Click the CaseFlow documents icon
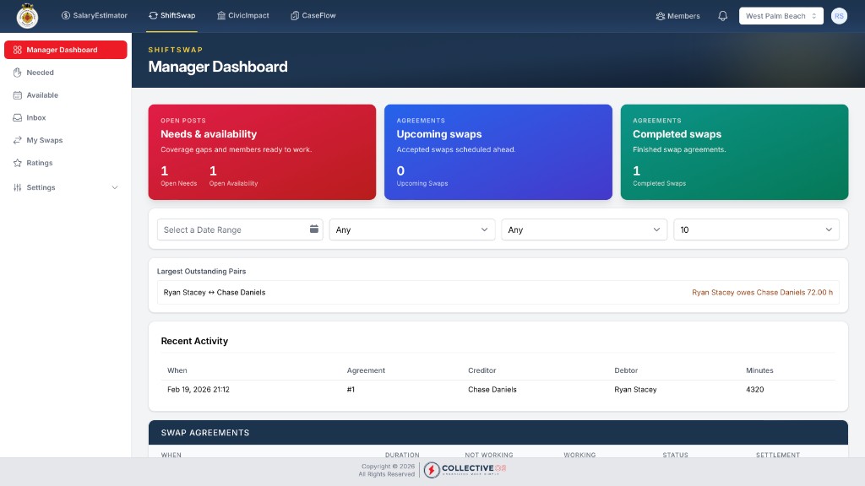This screenshot has width=865, height=486. pos(295,15)
